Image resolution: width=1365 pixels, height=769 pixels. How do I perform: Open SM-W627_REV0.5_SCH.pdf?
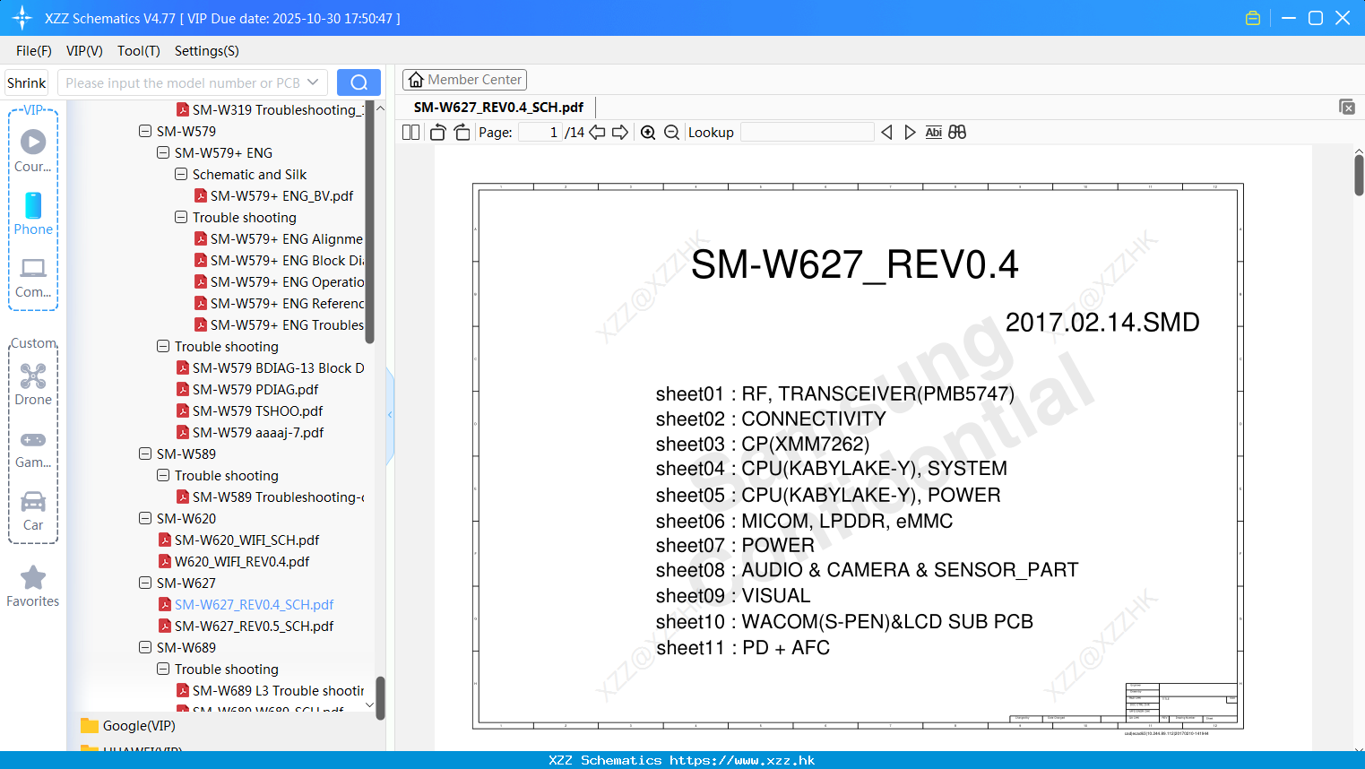pyautogui.click(x=254, y=626)
